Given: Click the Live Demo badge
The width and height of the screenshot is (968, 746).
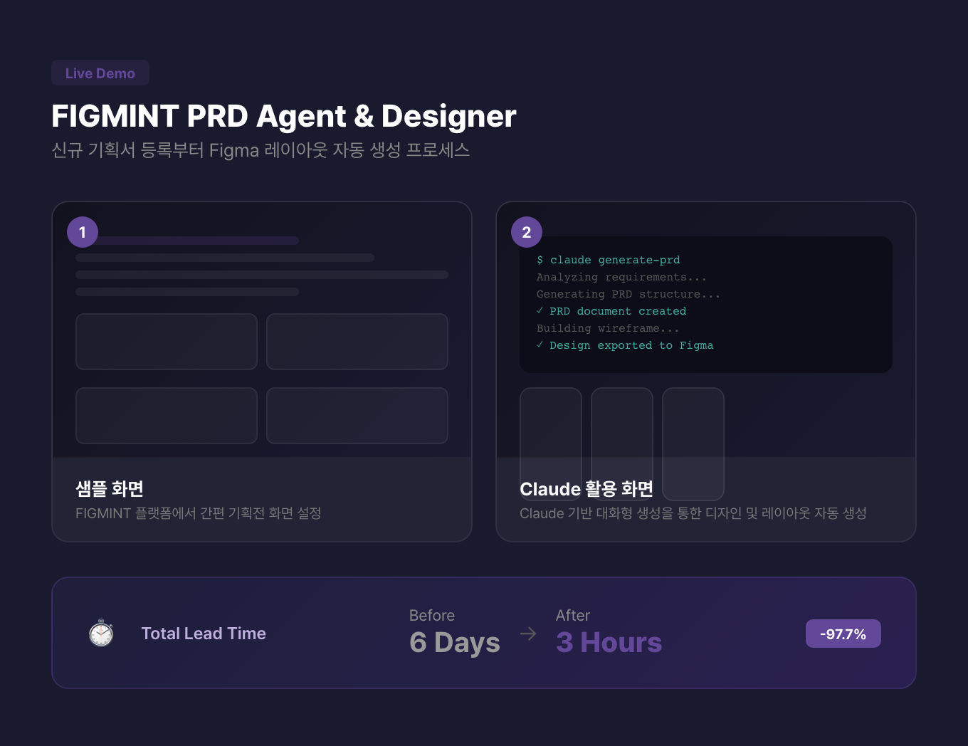Looking at the screenshot, I should pyautogui.click(x=100, y=73).
